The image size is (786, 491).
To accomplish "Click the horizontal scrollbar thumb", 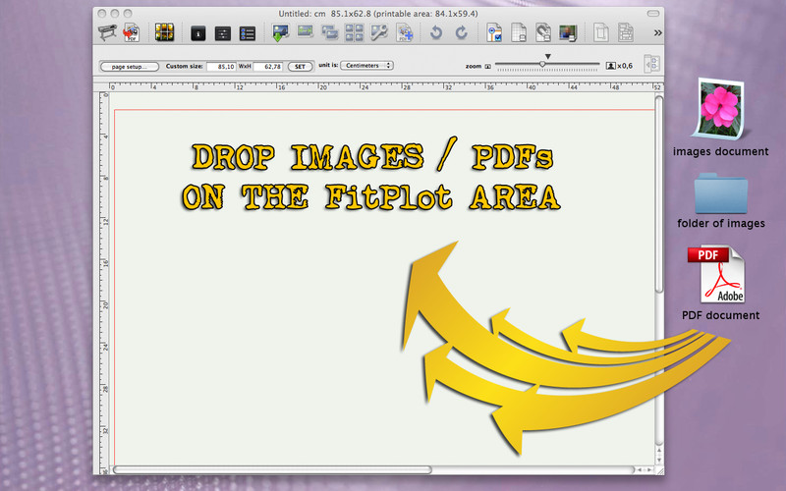I will point(272,470).
